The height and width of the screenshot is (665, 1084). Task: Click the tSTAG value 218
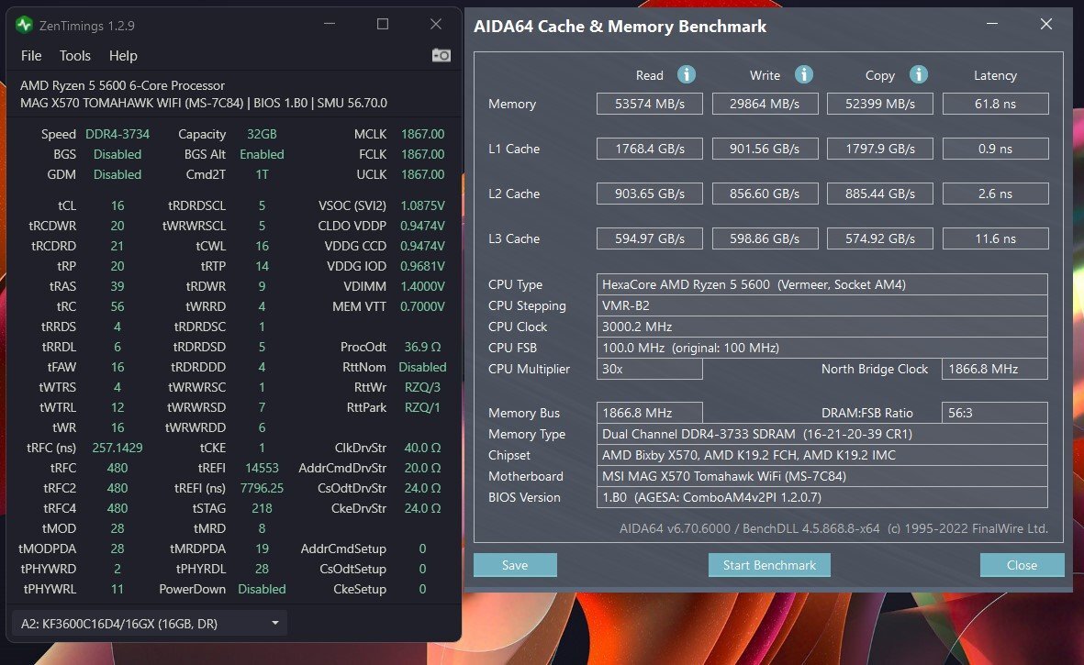(x=262, y=508)
